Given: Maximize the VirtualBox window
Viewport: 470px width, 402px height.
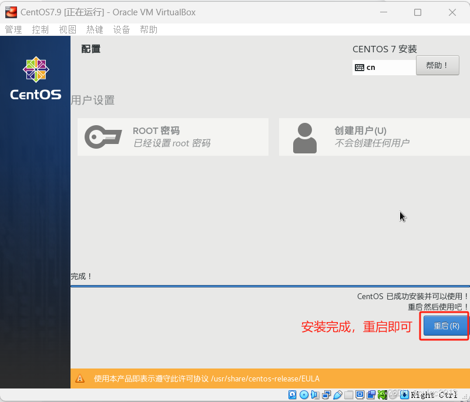Looking at the screenshot, I should click(418, 12).
